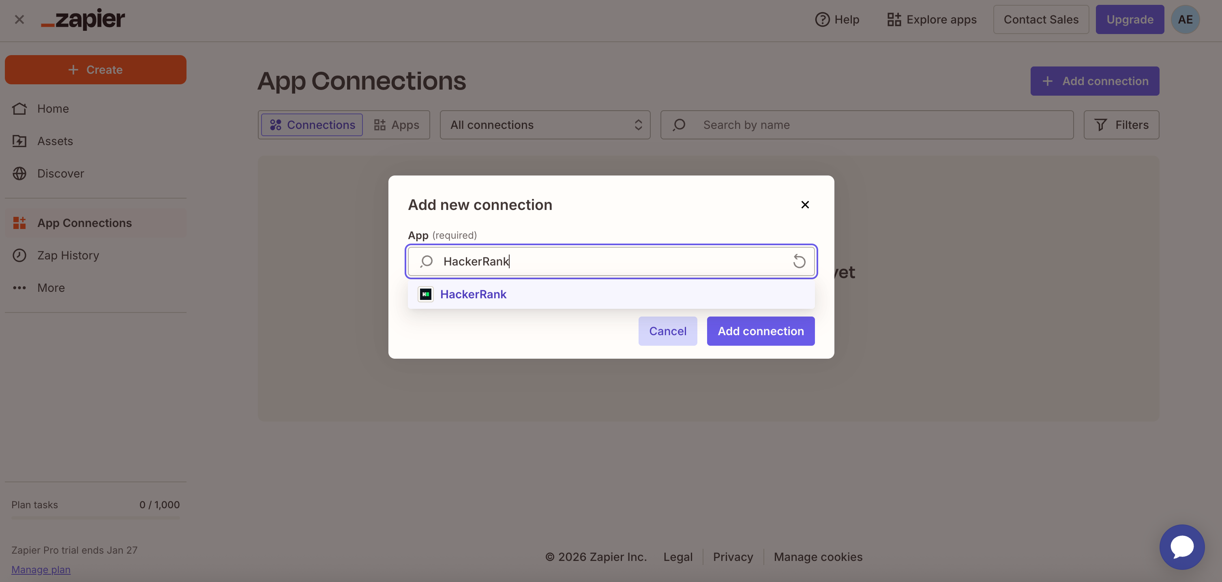
Task: Choose HackerRank from the suggestion list
Action: click(x=473, y=294)
